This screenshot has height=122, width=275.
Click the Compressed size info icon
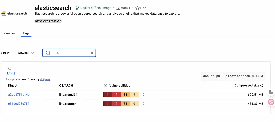pyautogui.click(x=262, y=86)
